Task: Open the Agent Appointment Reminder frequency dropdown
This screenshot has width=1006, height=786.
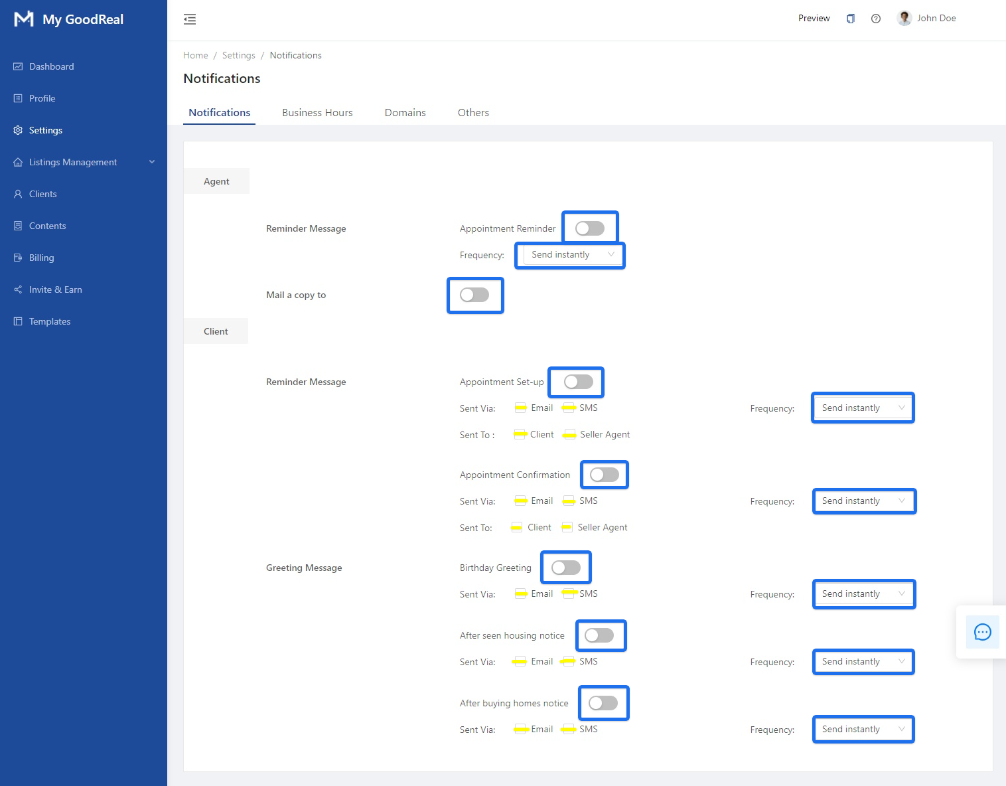Action: coord(571,255)
